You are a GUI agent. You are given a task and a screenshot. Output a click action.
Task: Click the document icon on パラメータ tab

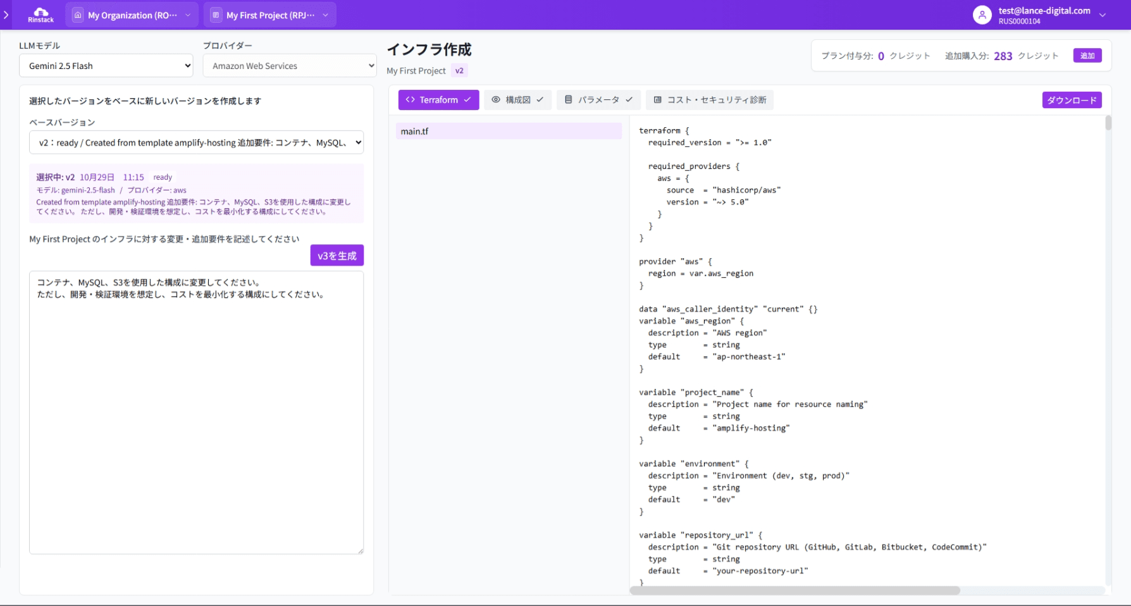pyautogui.click(x=568, y=100)
